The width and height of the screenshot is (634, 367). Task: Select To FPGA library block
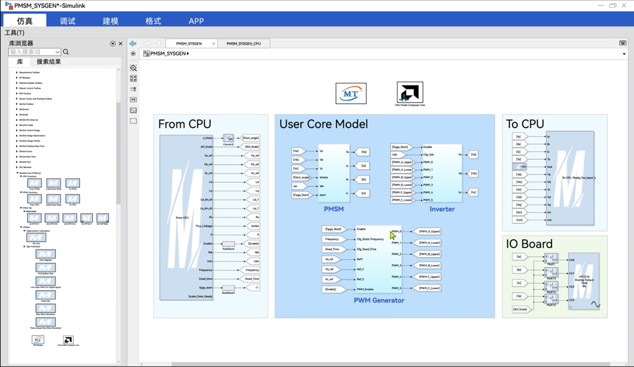point(72,183)
